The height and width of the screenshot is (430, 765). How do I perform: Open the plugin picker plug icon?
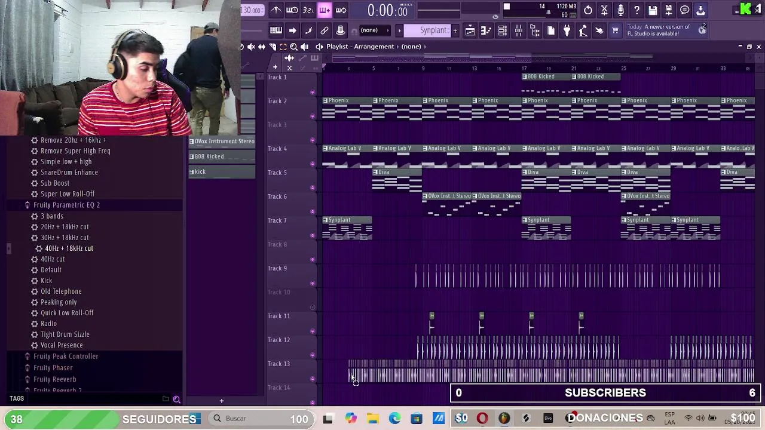(x=567, y=31)
